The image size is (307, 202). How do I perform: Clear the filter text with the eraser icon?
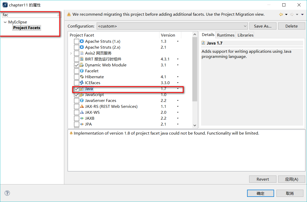coord(59,15)
